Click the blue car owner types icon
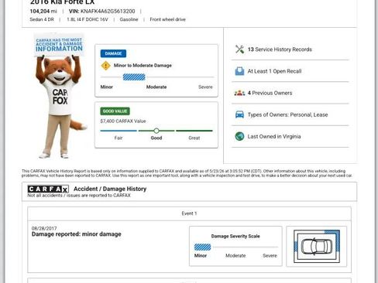This screenshot has width=378, height=283. tap(239, 114)
